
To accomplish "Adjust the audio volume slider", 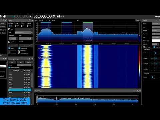I will [x=11, y=16].
